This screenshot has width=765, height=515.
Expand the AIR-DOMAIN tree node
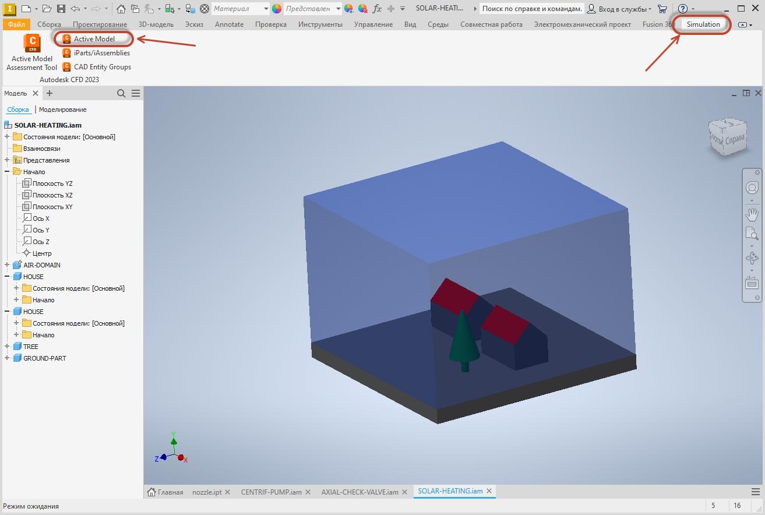coord(7,265)
